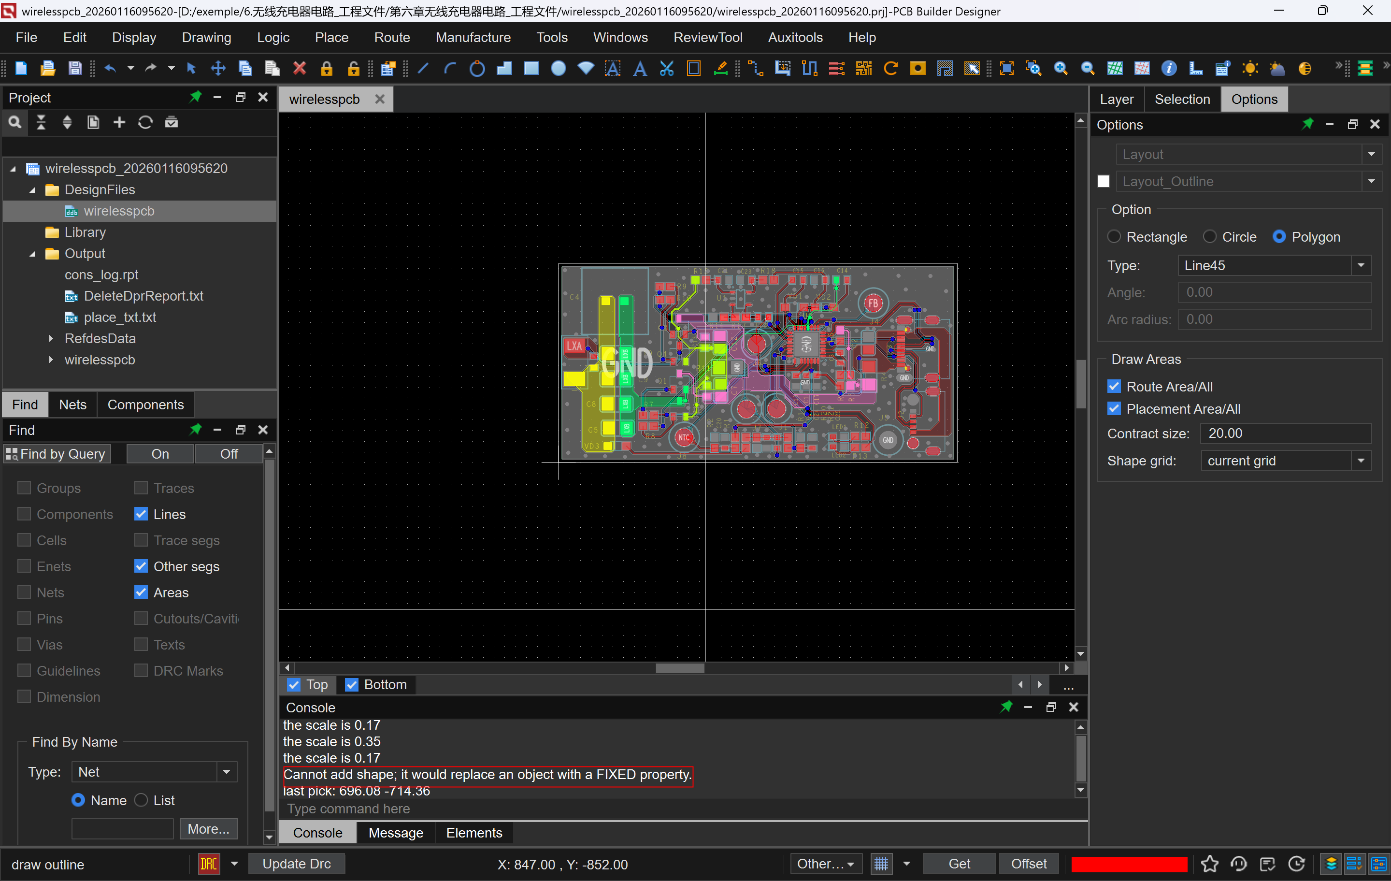Toggle the Route Area/All checkbox
Screen dimensions: 1391x881
pyautogui.click(x=1114, y=387)
